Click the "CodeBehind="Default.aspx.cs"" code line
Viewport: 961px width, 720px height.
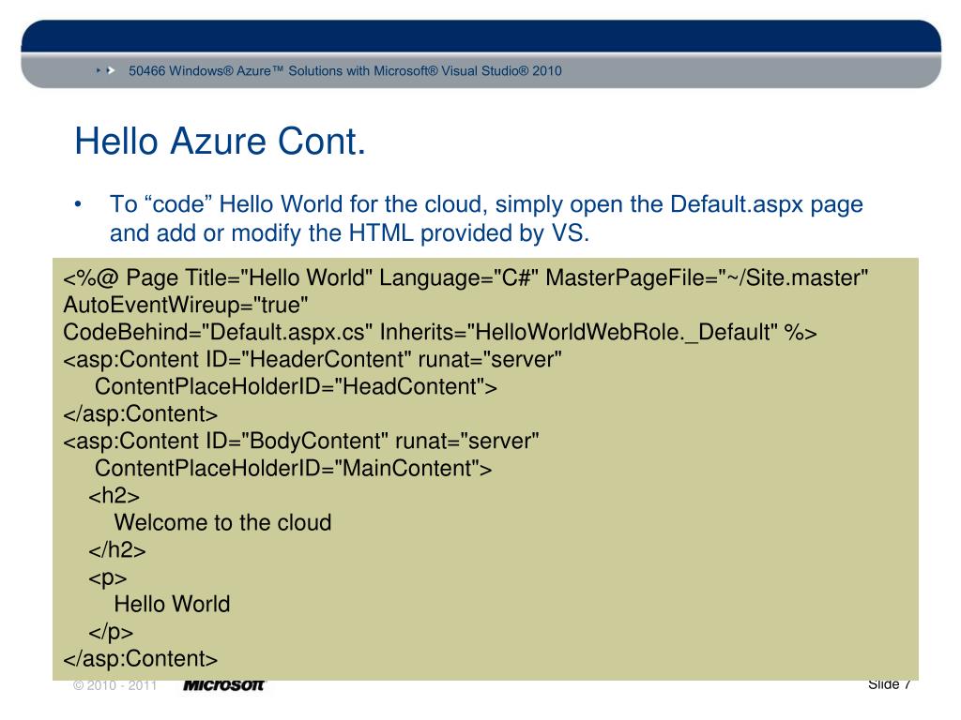440,333
